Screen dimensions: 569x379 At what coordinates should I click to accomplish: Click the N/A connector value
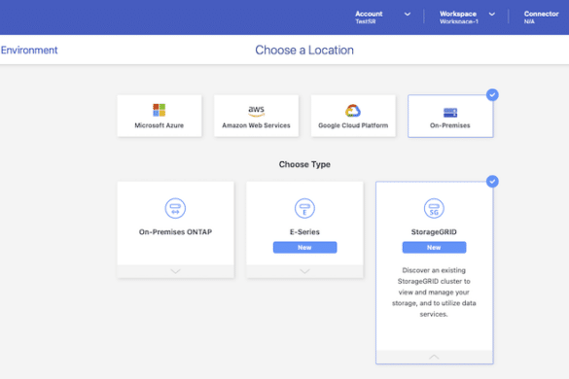click(x=529, y=21)
